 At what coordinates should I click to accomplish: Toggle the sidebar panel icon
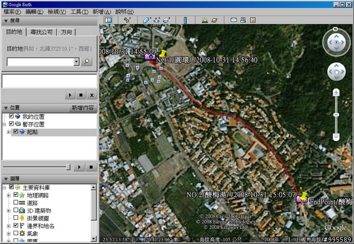click(108, 20)
